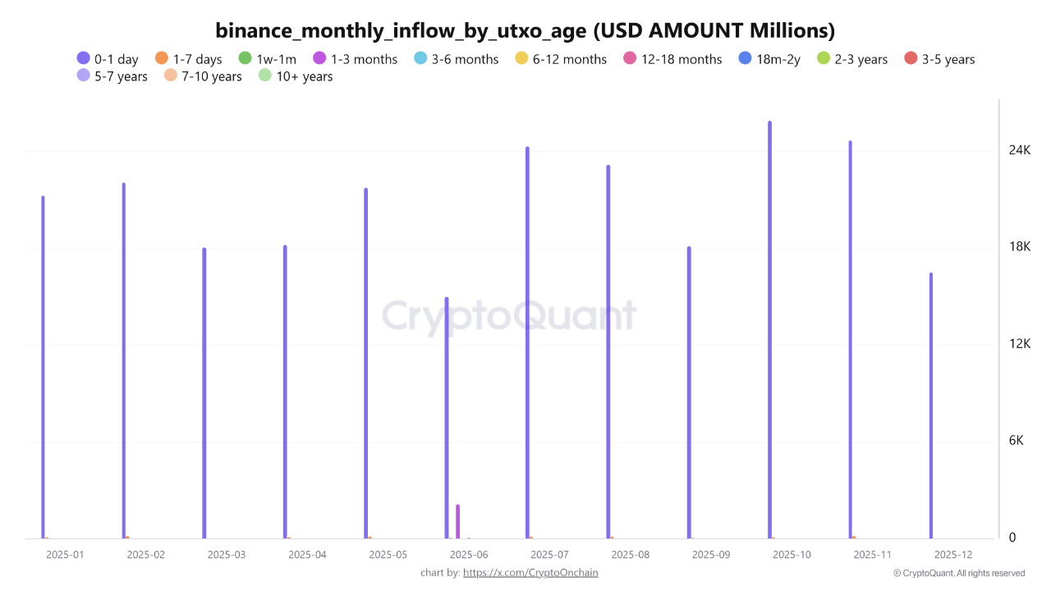The height and width of the screenshot is (591, 1051).
Task: Click the 2025-12 purple inflow bar
Action: 930,406
